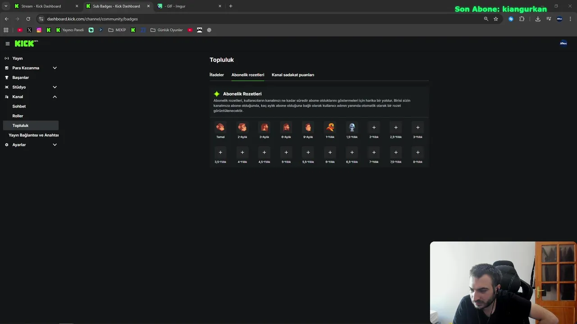Select the 6-Aylık badge icon
This screenshot has height=324, width=577.
click(x=286, y=127)
